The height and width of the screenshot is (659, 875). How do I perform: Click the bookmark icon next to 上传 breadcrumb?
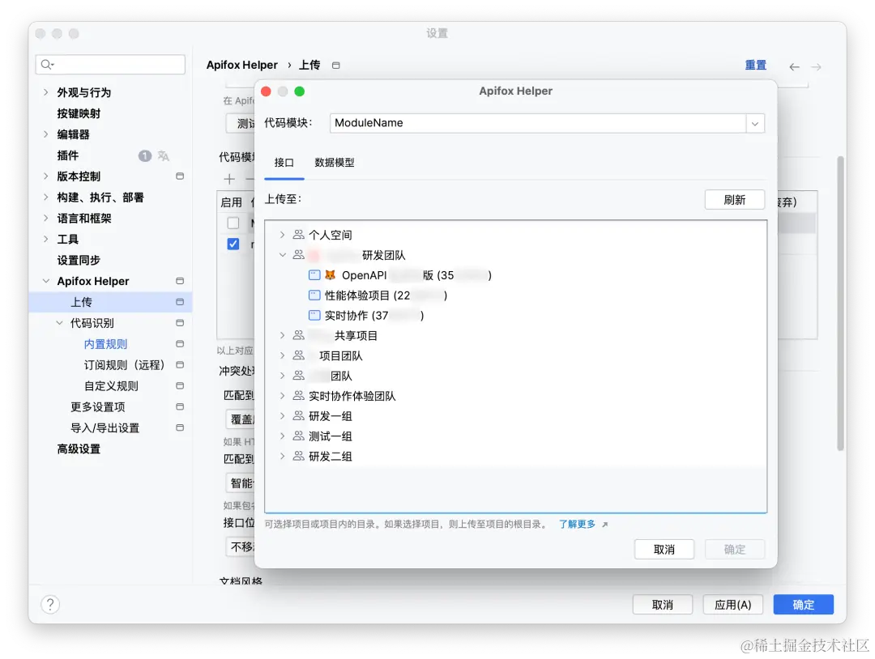click(x=335, y=65)
